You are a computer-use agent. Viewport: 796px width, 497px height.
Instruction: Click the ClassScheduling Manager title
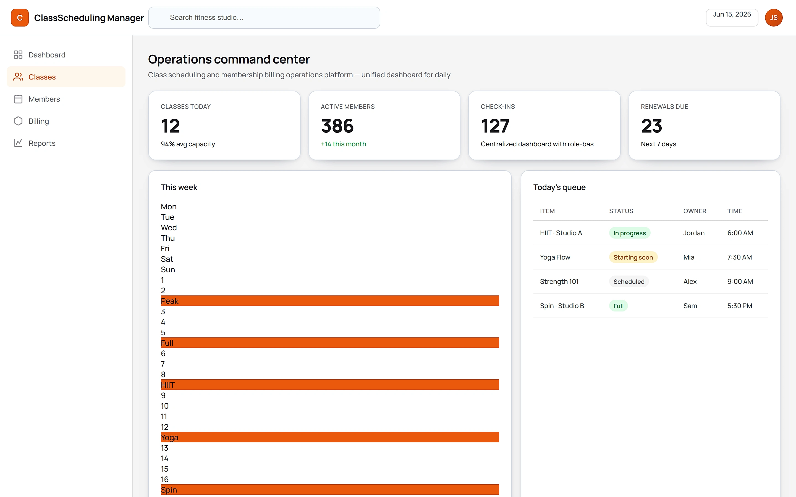click(x=89, y=18)
